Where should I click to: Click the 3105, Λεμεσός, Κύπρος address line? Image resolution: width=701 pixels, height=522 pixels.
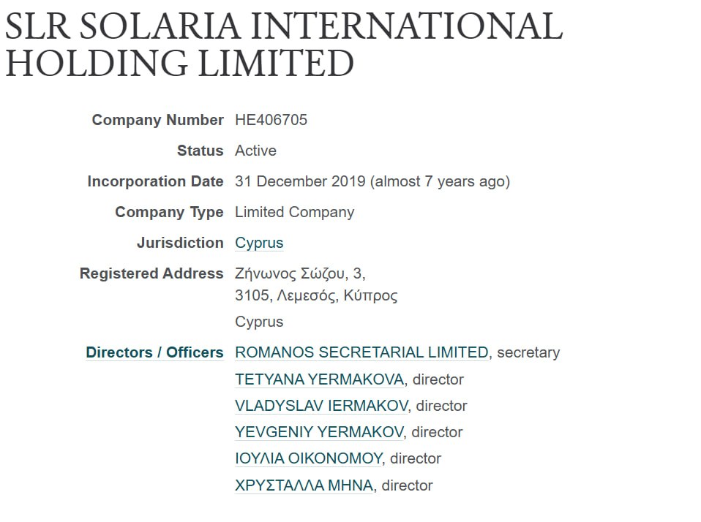(316, 295)
